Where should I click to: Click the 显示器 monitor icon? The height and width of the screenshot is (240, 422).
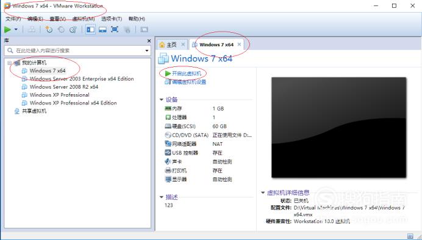[168, 179]
